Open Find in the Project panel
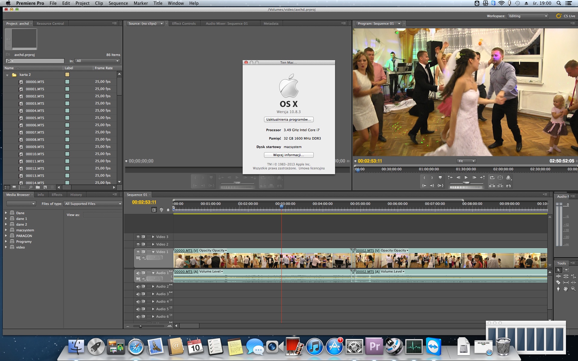 [x=31, y=187]
